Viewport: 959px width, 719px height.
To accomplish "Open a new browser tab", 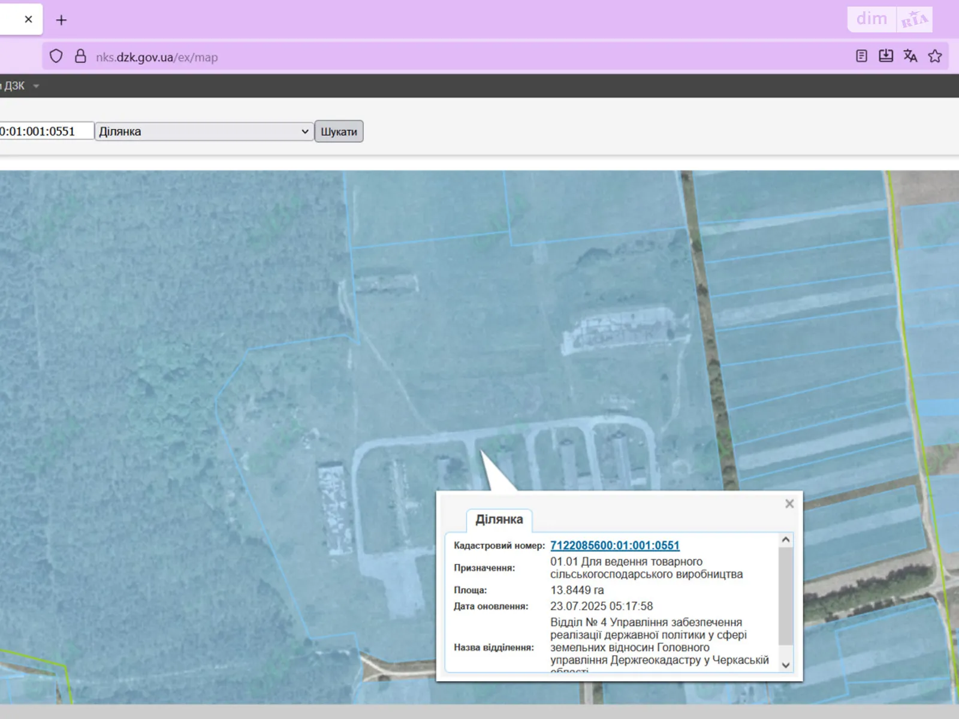I will tap(61, 20).
